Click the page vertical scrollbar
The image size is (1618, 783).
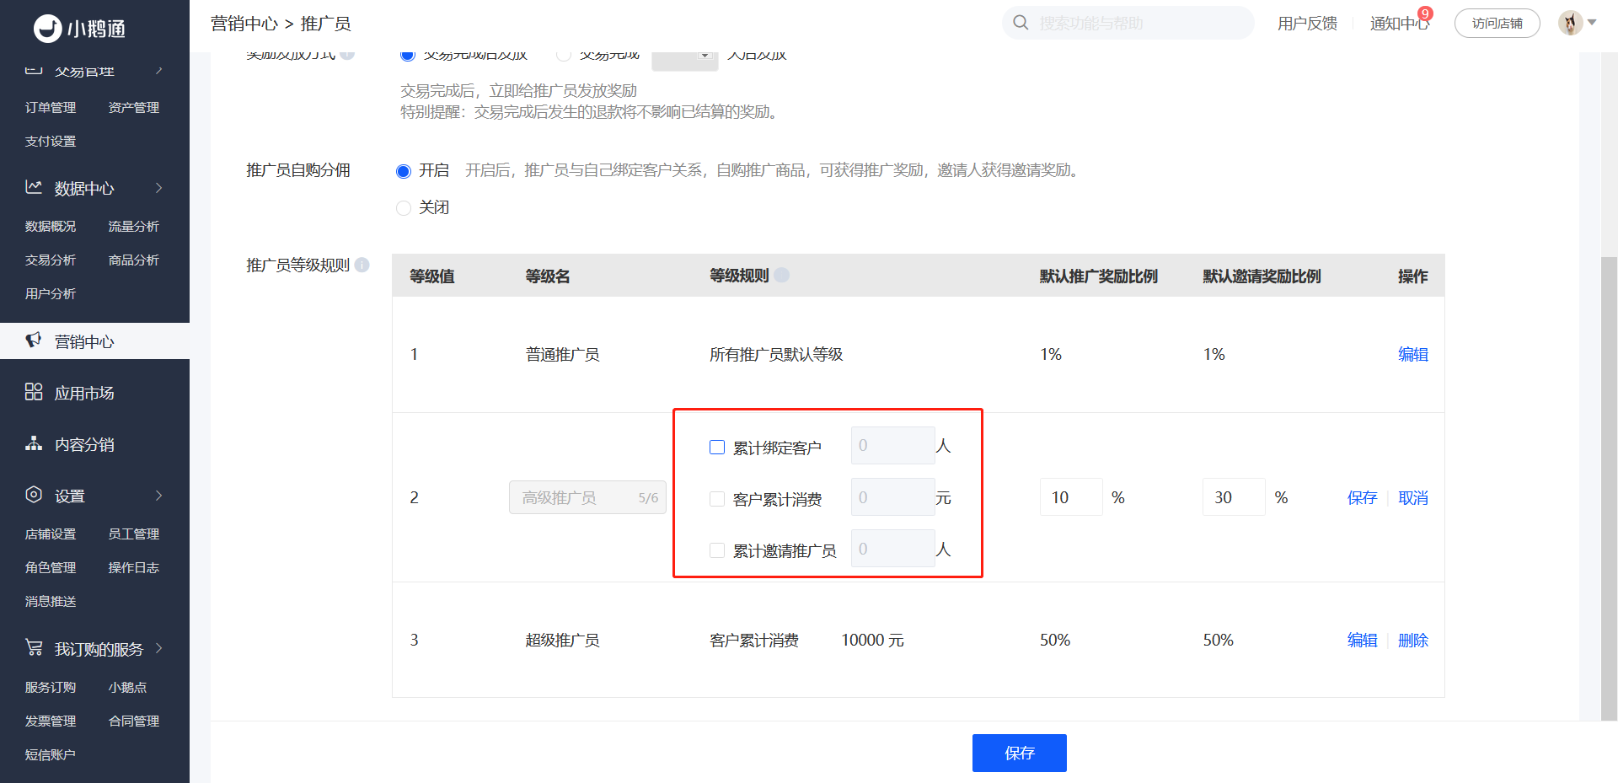1609,489
